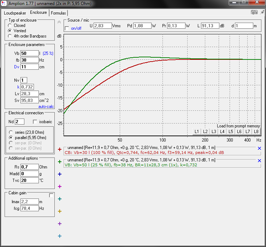Click the fb tuning frequency field
The width and height of the screenshot is (266, 247).
tap(30, 60)
